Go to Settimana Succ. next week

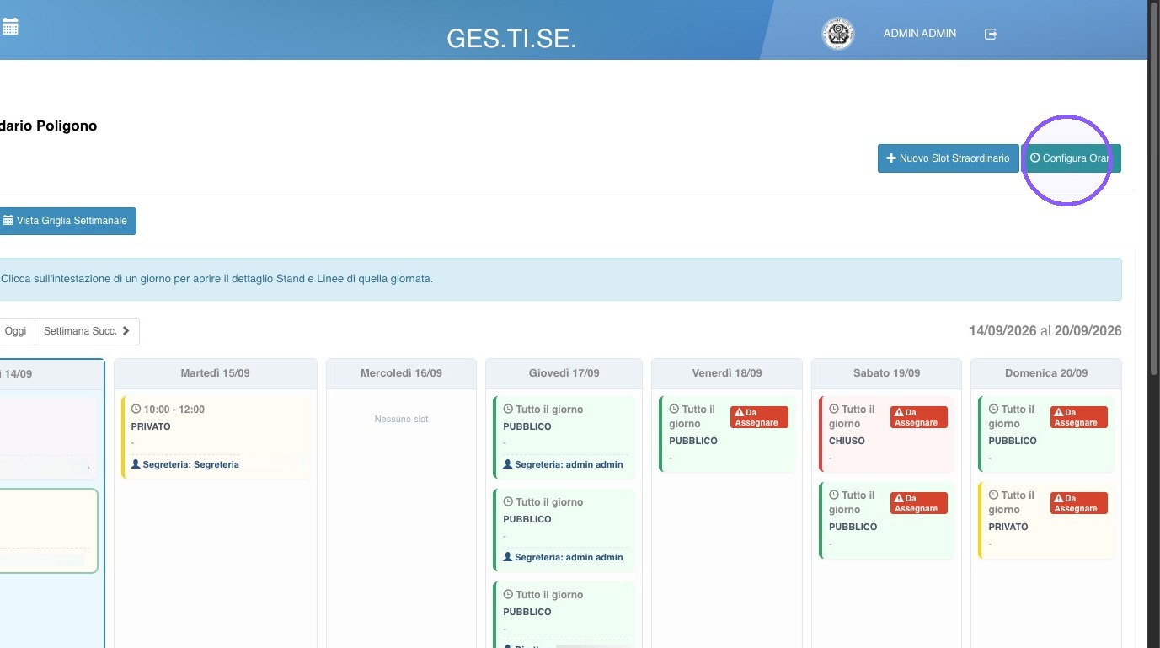point(87,331)
